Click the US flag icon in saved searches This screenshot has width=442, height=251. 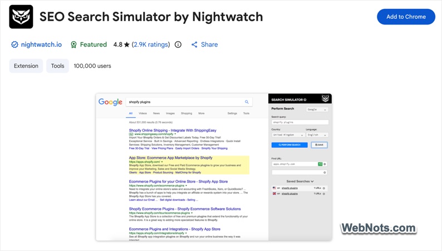click(274, 188)
